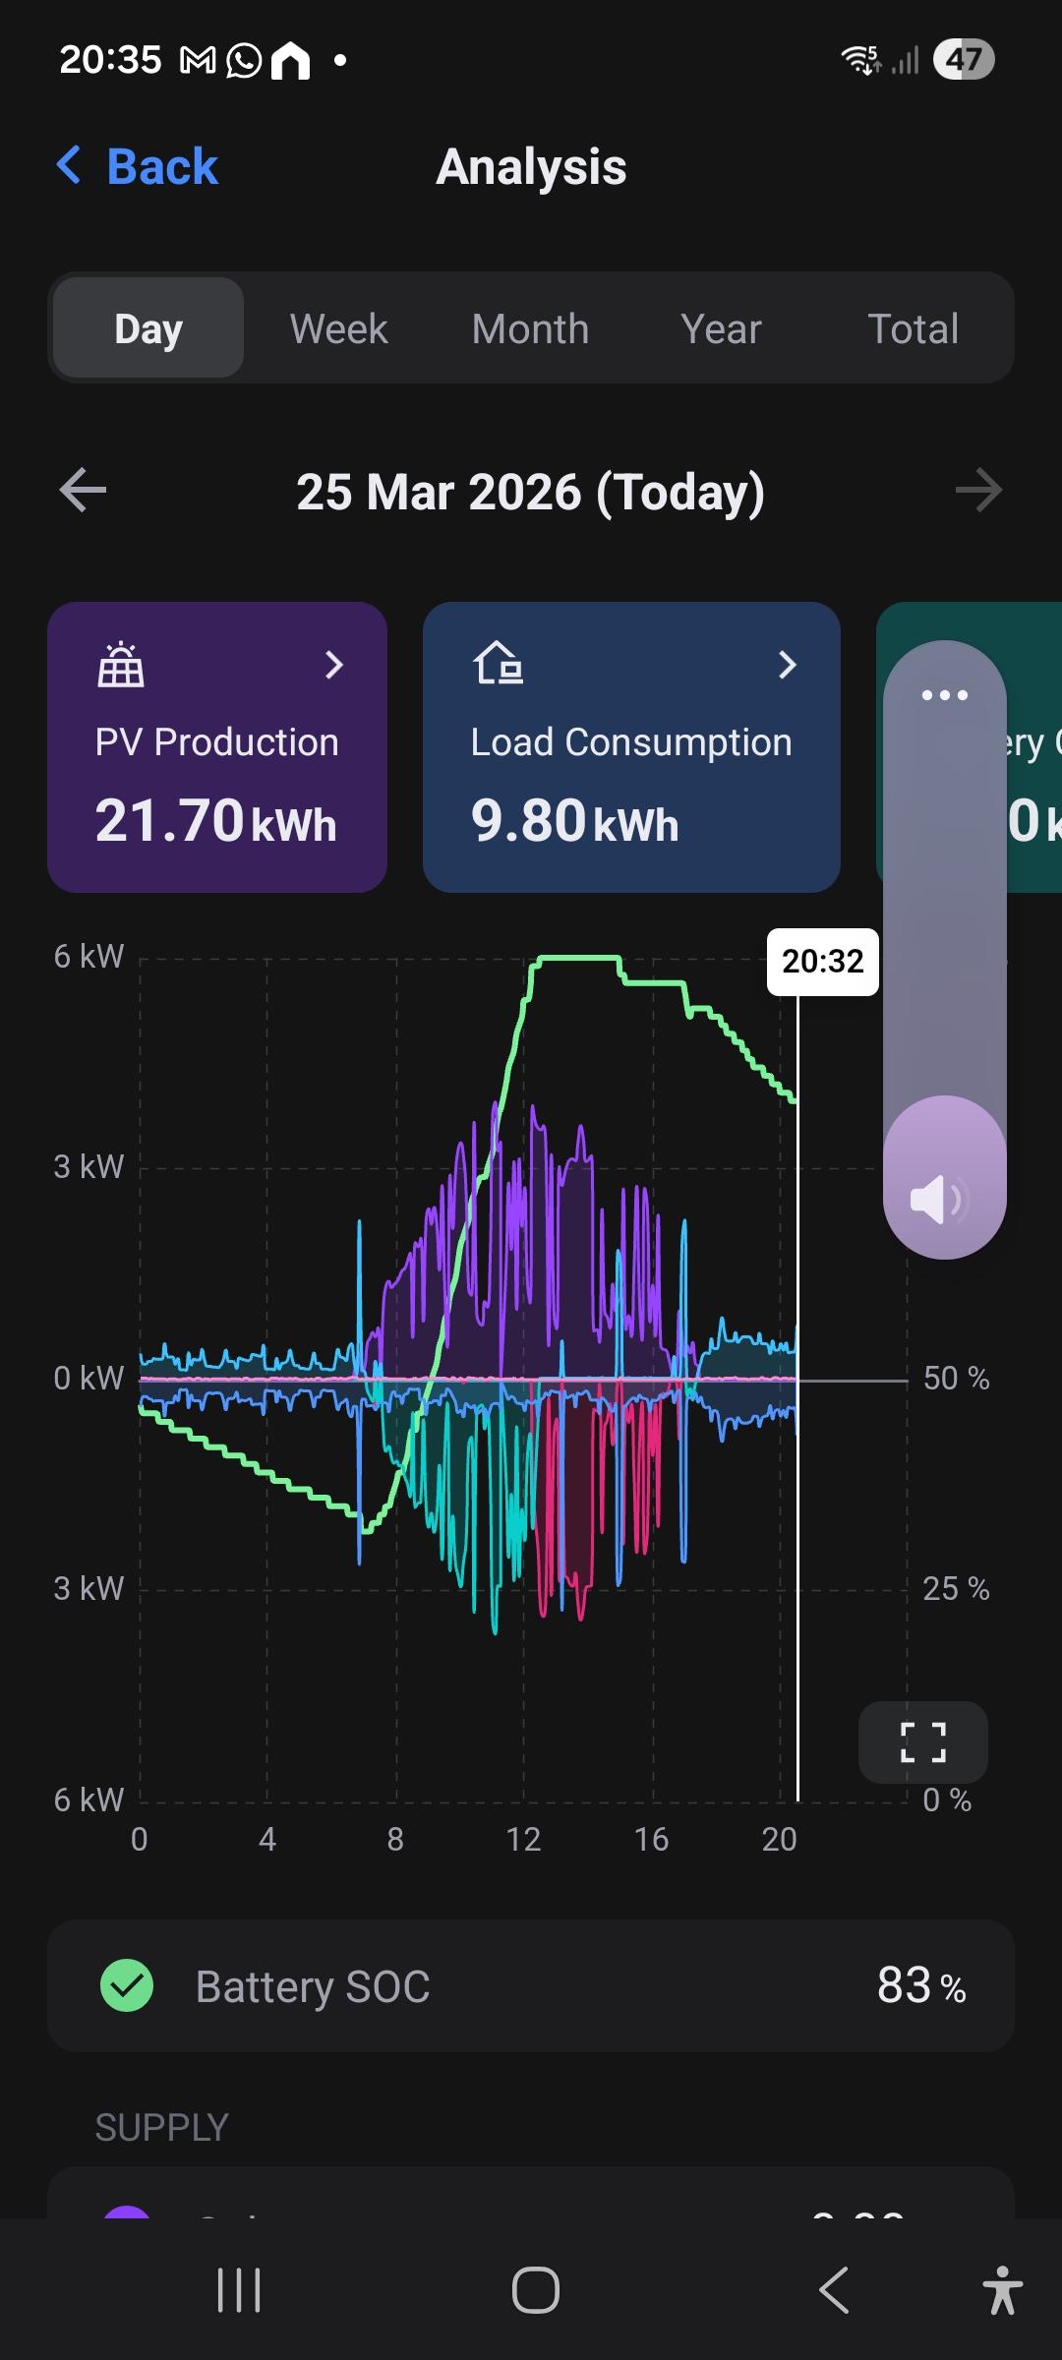Switch to the Month tab
1062x2360 pixels.
(530, 328)
